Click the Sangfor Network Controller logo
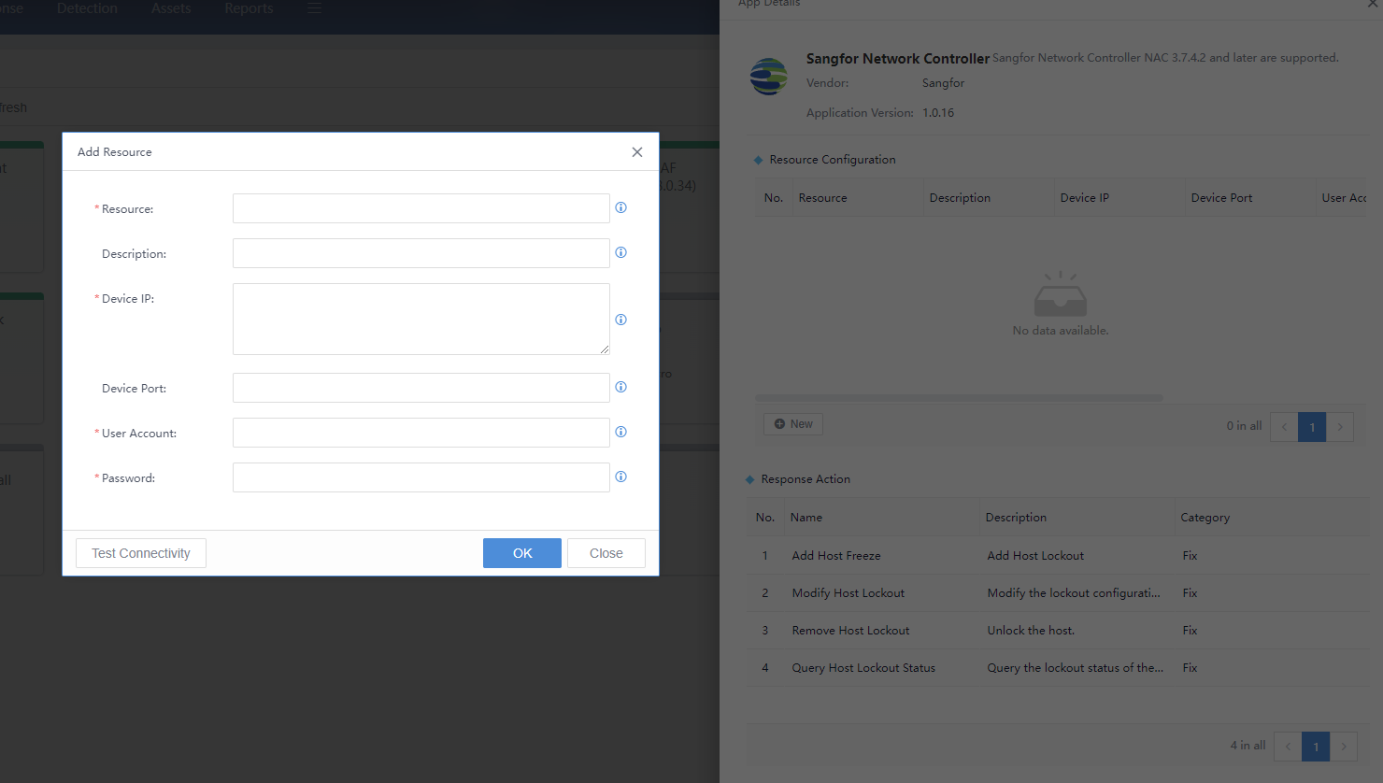1383x783 pixels. coord(769,77)
